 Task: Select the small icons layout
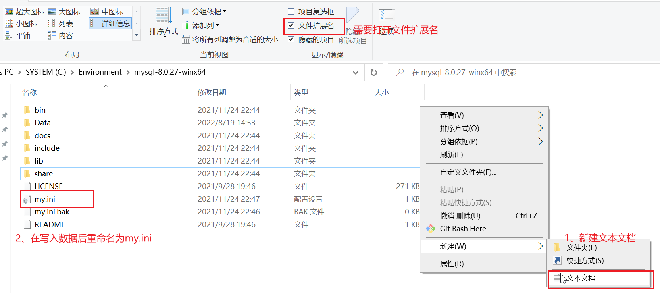click(x=21, y=24)
